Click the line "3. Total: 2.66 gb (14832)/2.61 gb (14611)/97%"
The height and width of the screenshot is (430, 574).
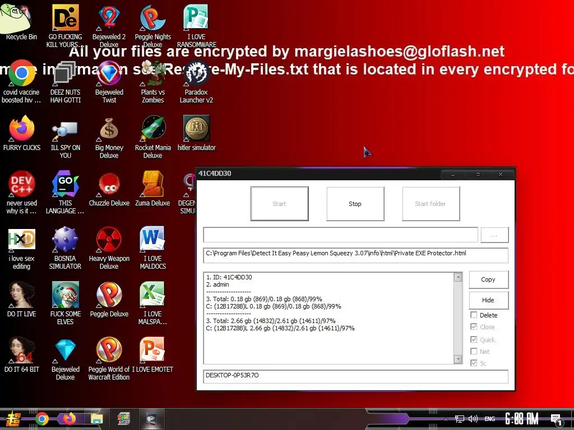(x=271, y=321)
